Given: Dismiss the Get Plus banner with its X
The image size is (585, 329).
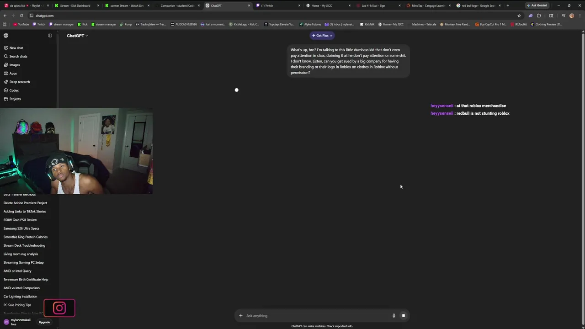Looking at the screenshot, I should click(x=331, y=35).
